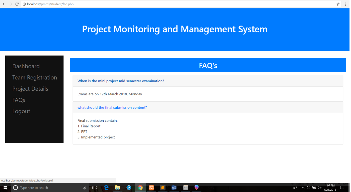351x192 pixels.
Task: Reload the FAQ page
Action: tap(17, 4)
